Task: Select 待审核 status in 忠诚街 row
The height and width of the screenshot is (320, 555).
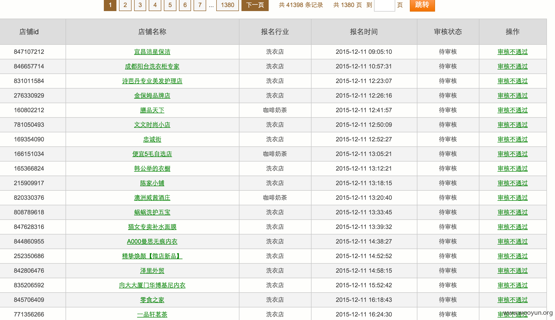Action: click(448, 139)
